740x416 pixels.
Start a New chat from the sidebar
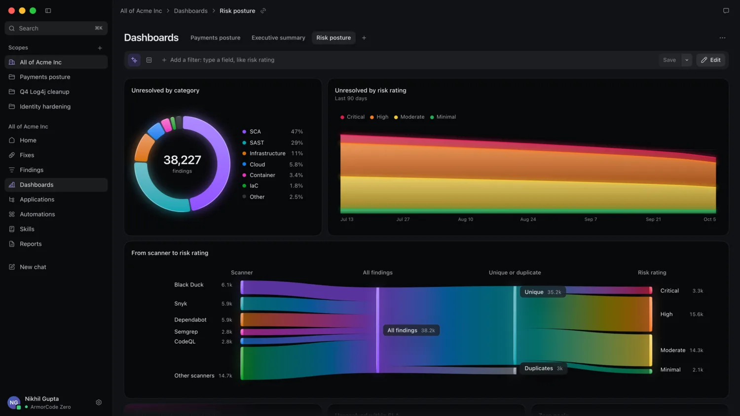[x=56, y=267]
